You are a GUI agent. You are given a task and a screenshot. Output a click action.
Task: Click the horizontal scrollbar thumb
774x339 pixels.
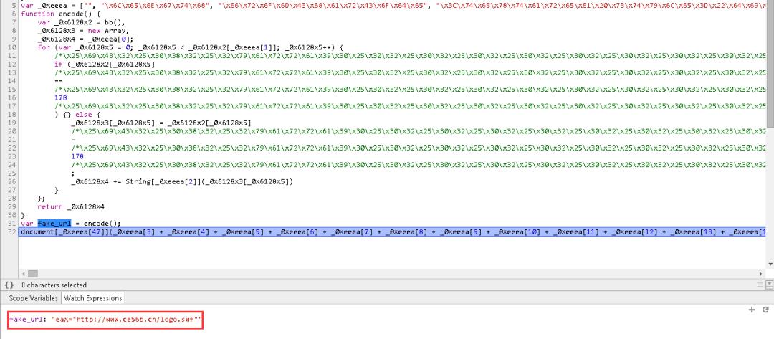click(x=32, y=273)
